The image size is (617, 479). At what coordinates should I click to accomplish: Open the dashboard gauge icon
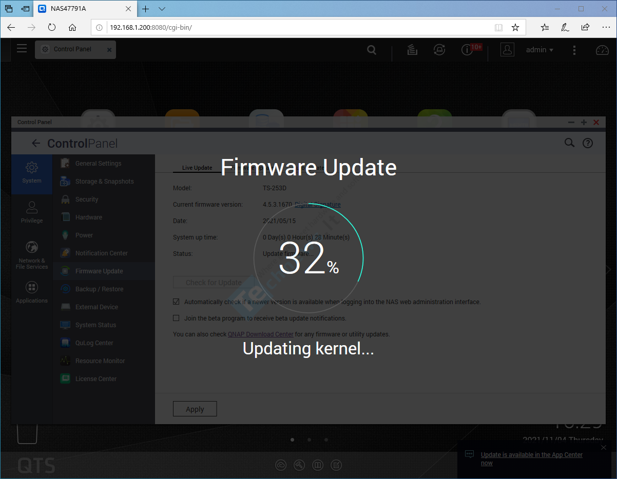click(602, 50)
